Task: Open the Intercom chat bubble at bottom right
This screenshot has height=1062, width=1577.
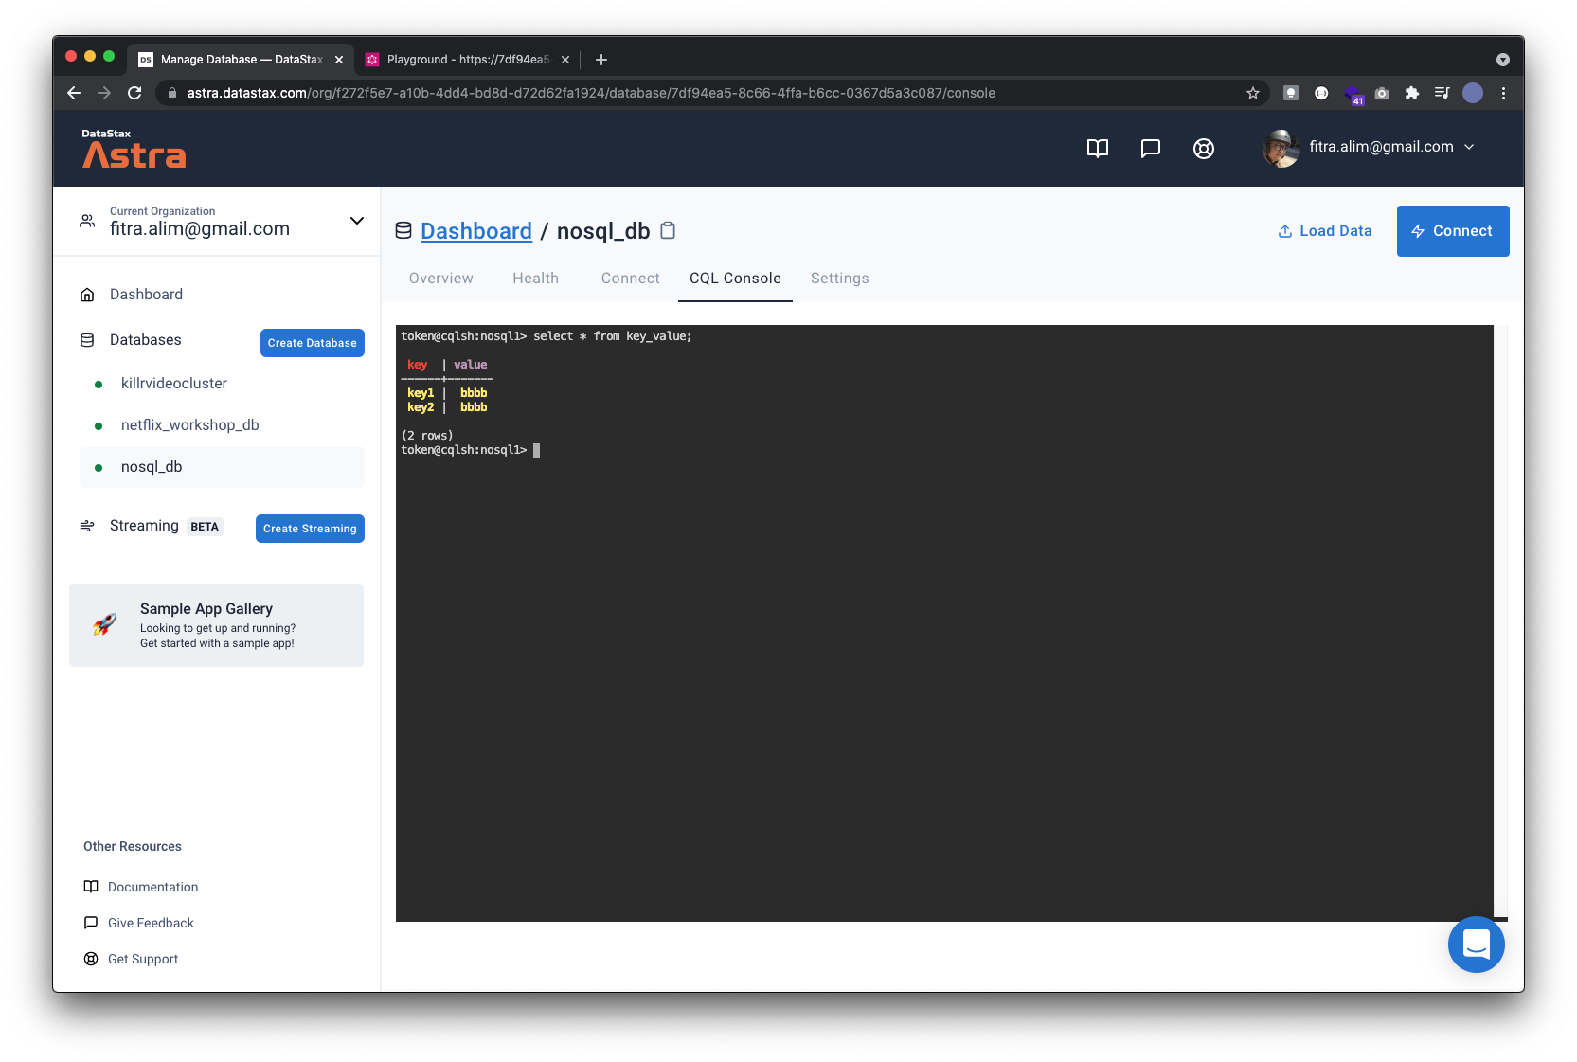Action: (x=1476, y=944)
